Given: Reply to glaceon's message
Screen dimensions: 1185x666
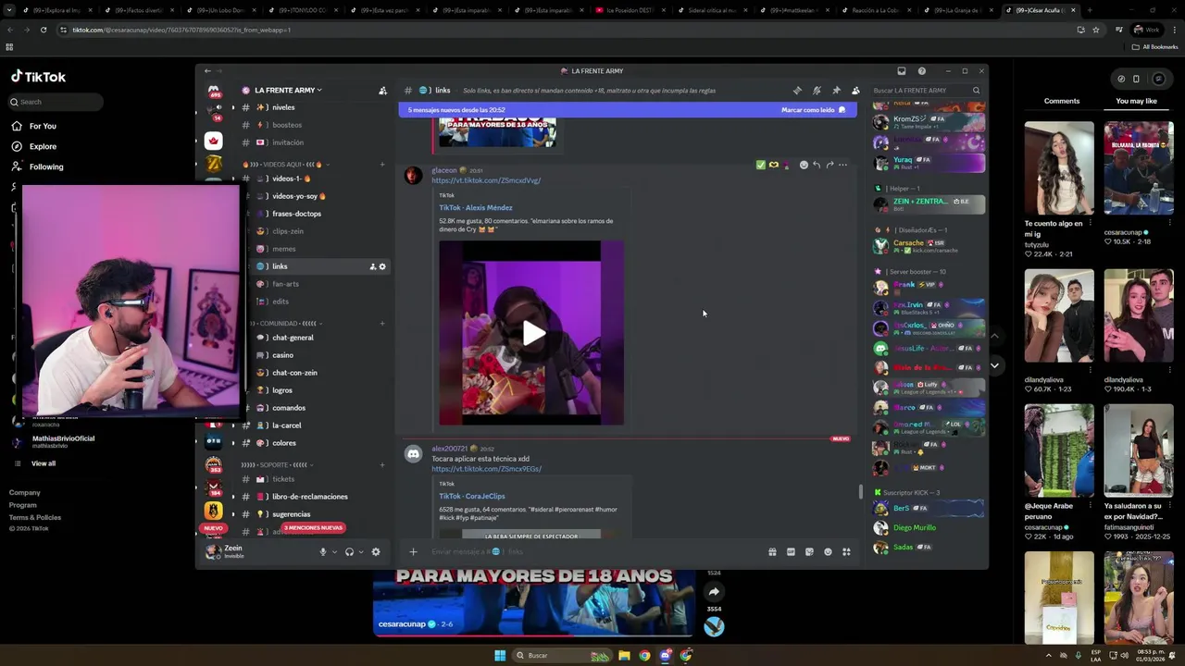Looking at the screenshot, I should 817,165.
